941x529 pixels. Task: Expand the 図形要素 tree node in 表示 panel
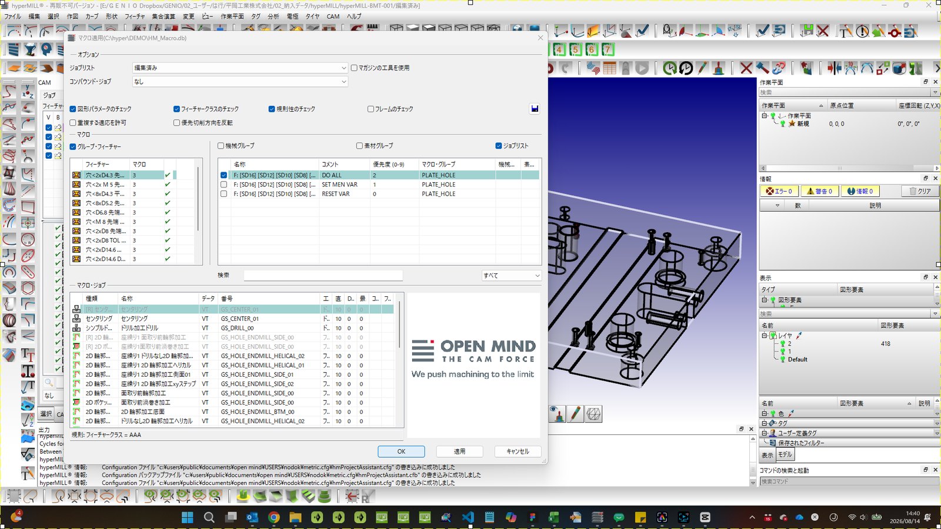click(764, 300)
